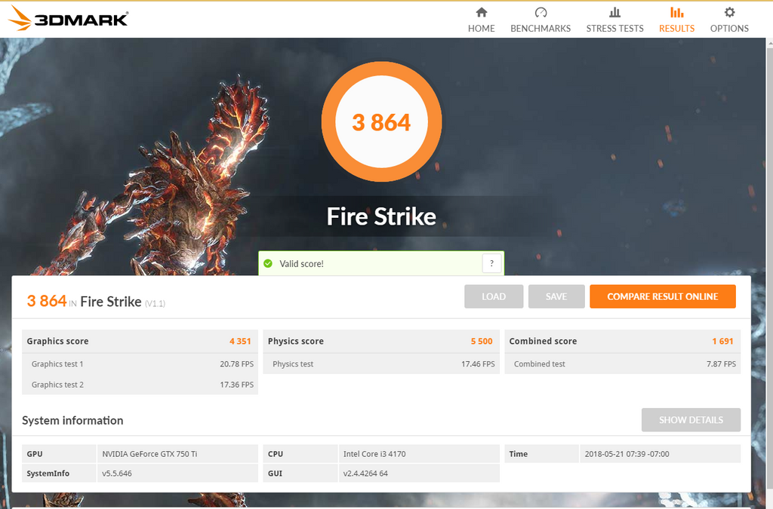Click the 7.87 FPS value

[721, 363]
